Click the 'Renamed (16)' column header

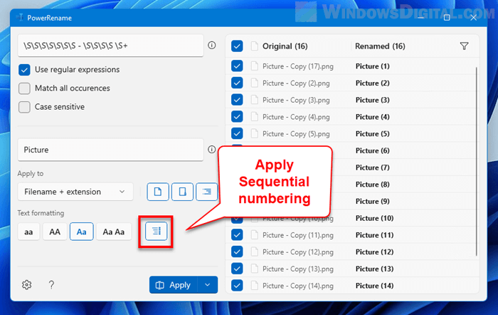tap(380, 46)
